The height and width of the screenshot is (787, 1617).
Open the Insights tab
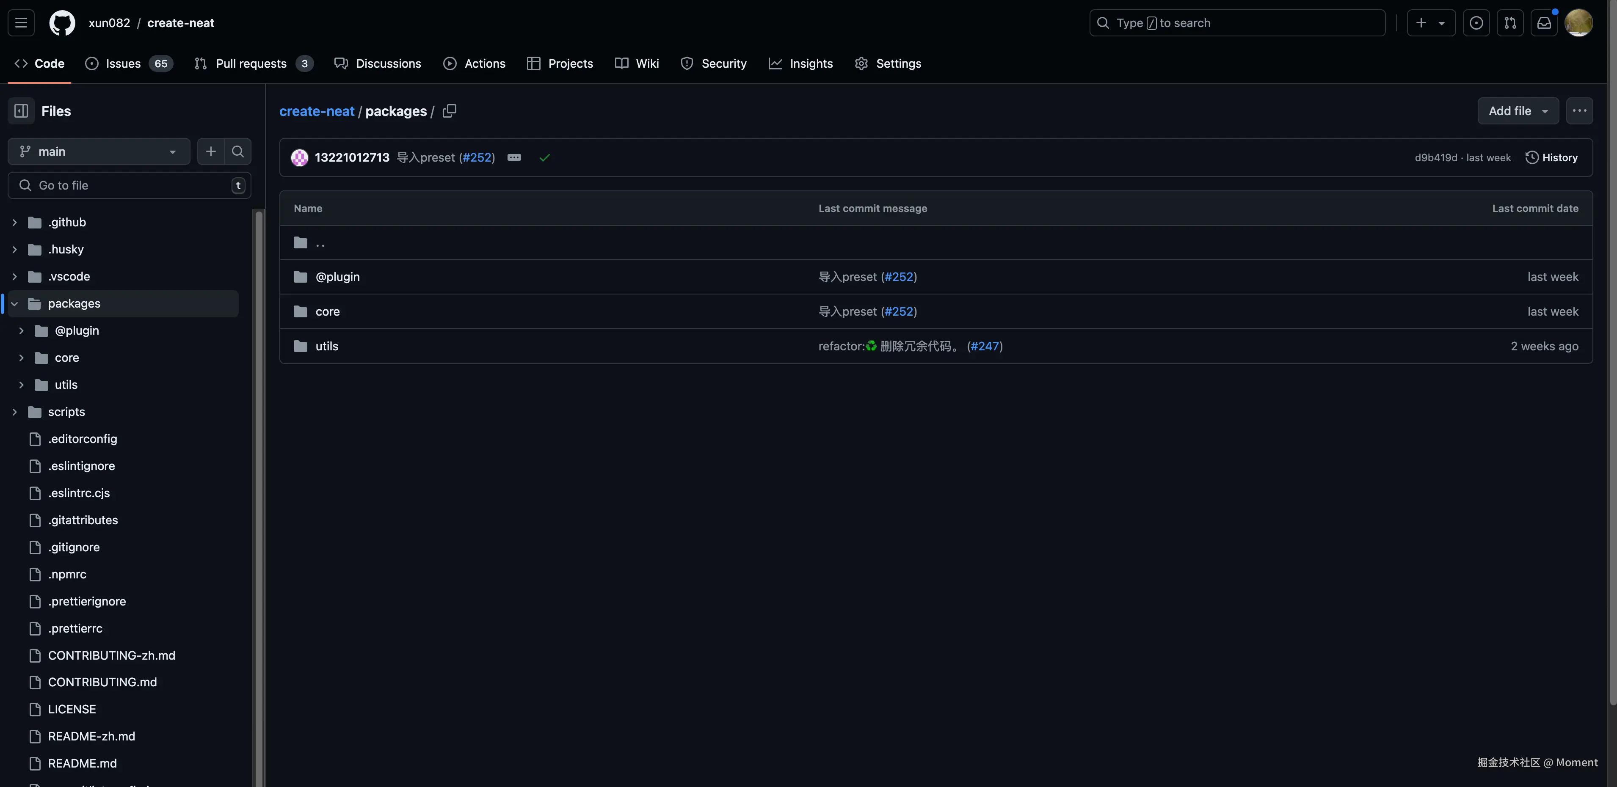point(800,63)
